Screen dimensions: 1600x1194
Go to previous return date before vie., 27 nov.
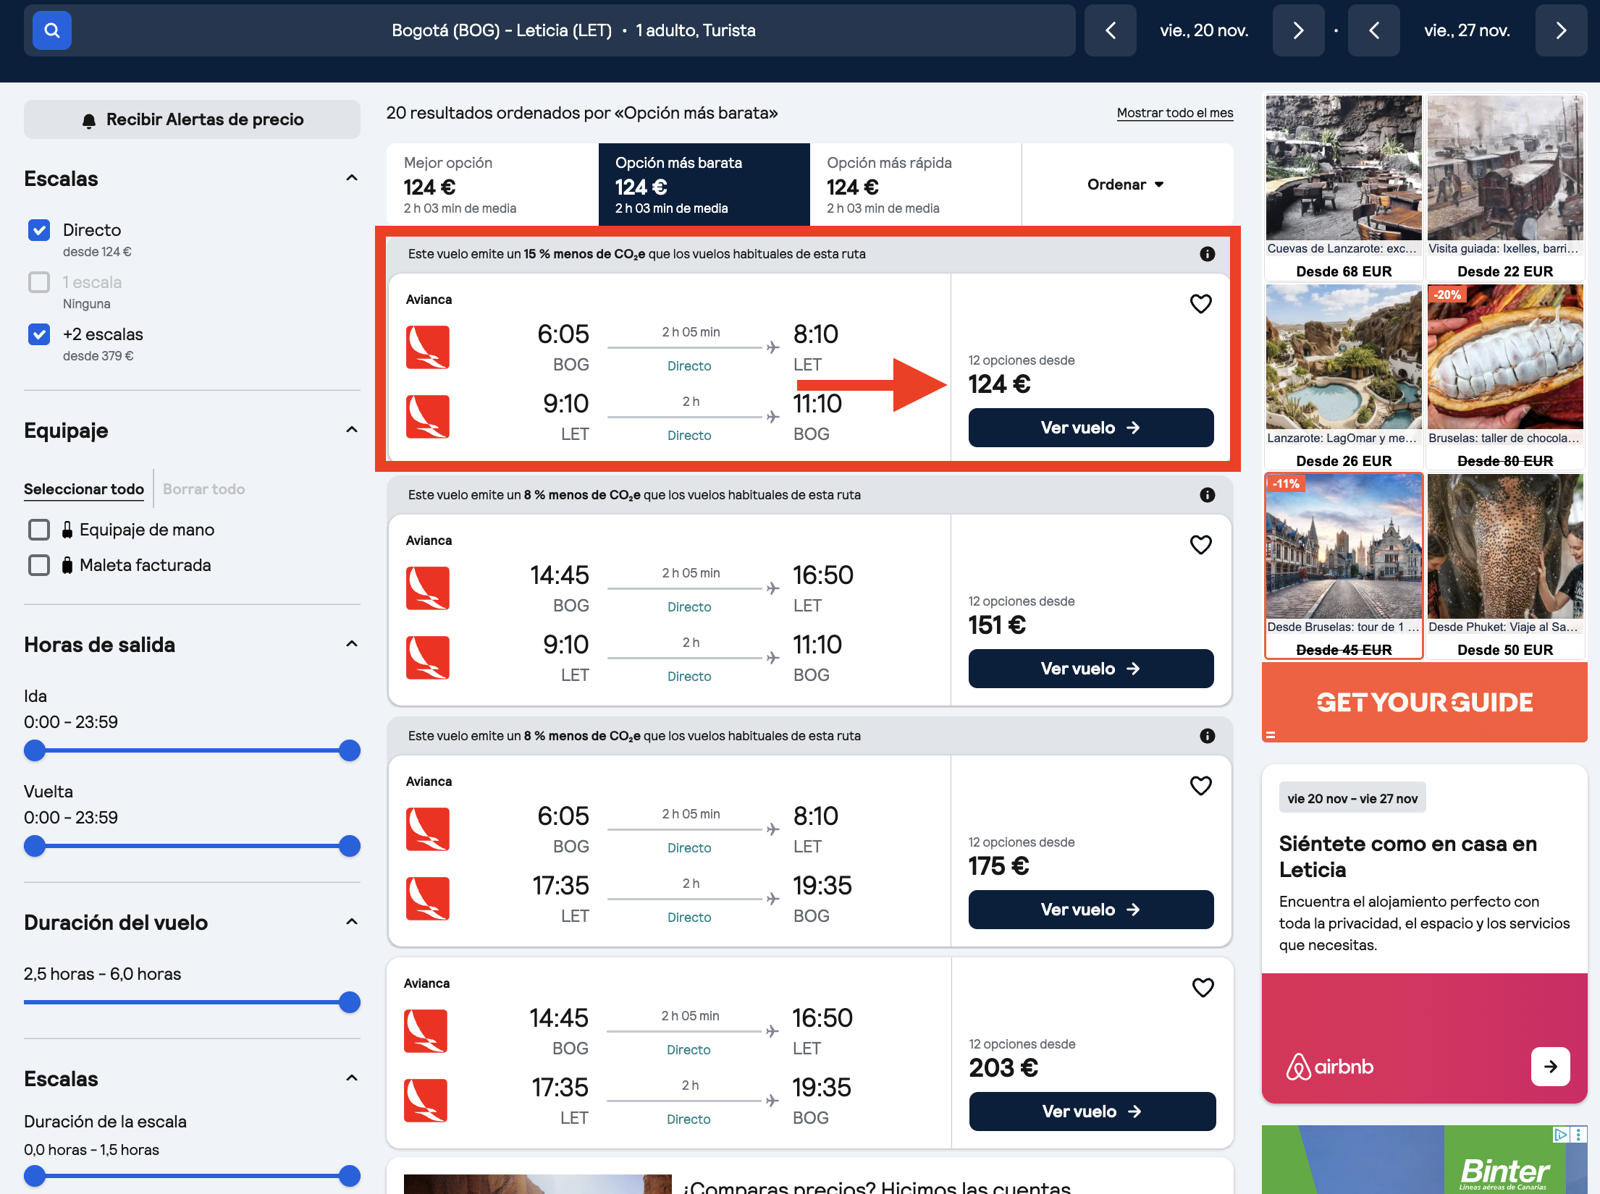pyautogui.click(x=1373, y=30)
